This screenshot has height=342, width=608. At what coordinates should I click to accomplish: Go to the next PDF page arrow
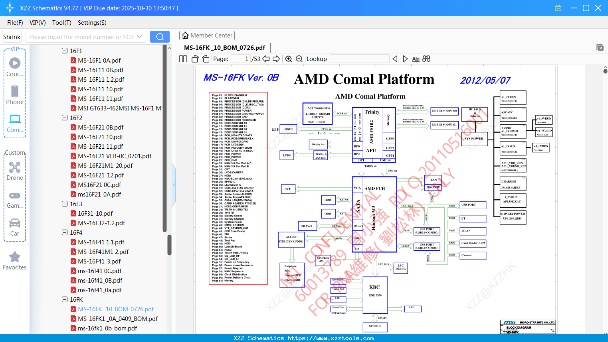[276, 59]
